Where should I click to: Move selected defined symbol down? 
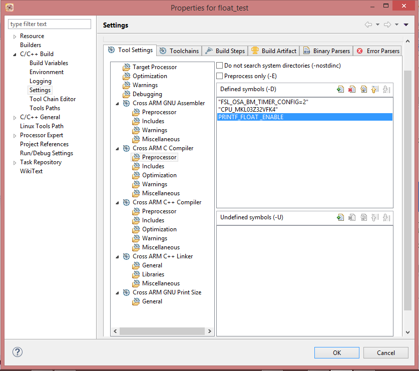(386, 89)
